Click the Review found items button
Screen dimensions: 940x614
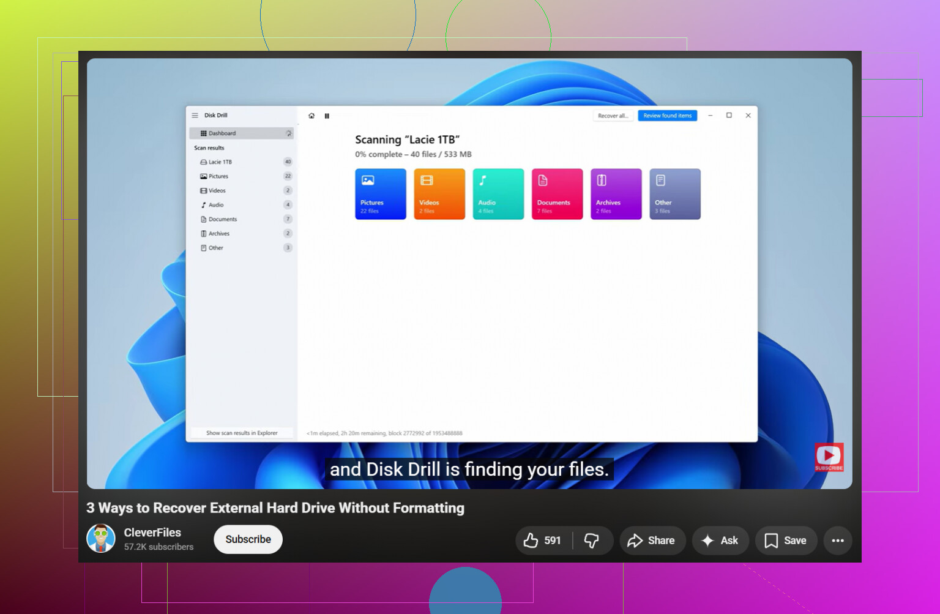pyautogui.click(x=667, y=116)
